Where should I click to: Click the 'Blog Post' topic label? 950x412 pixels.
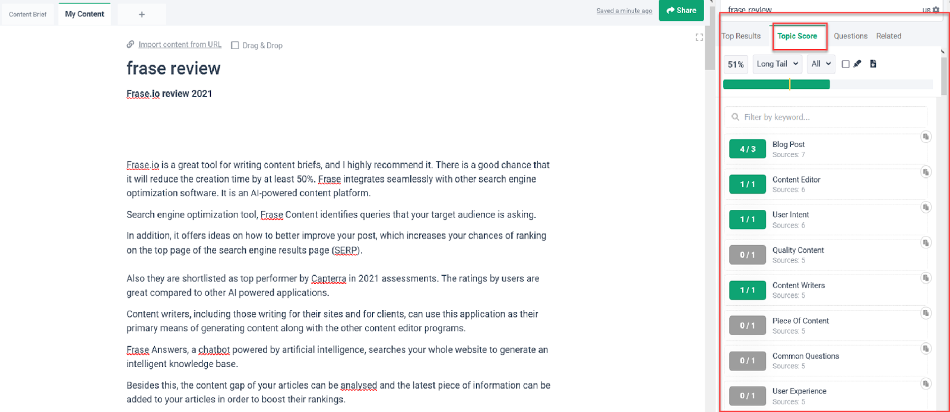(x=788, y=144)
